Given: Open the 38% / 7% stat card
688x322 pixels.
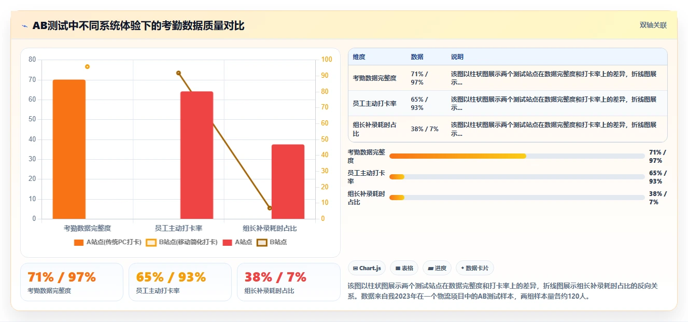Looking at the screenshot, I should point(288,282).
